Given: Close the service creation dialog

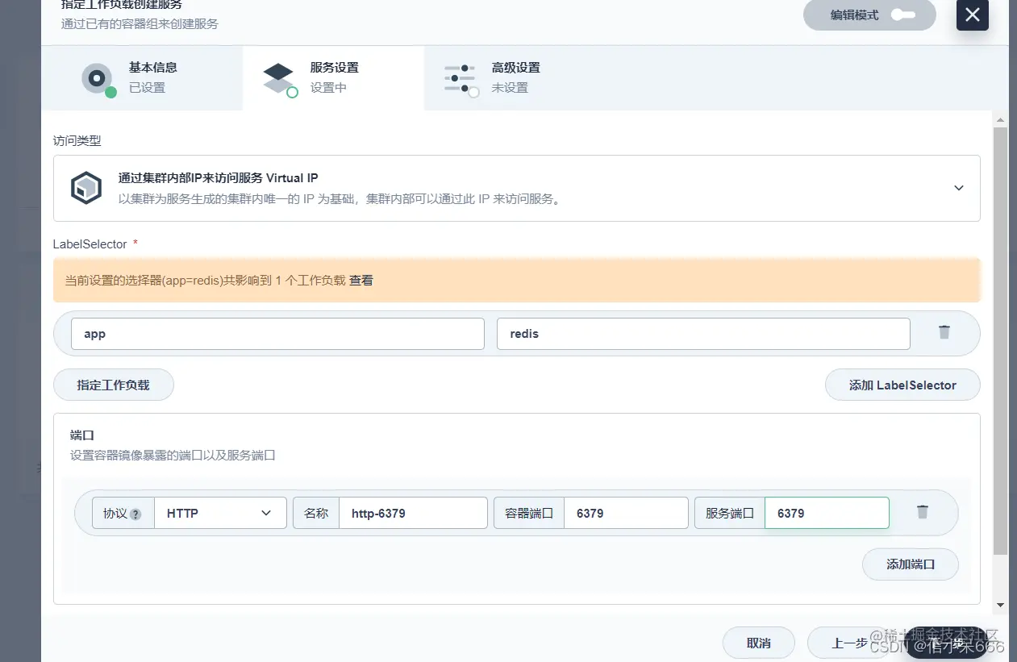Looking at the screenshot, I should (972, 15).
